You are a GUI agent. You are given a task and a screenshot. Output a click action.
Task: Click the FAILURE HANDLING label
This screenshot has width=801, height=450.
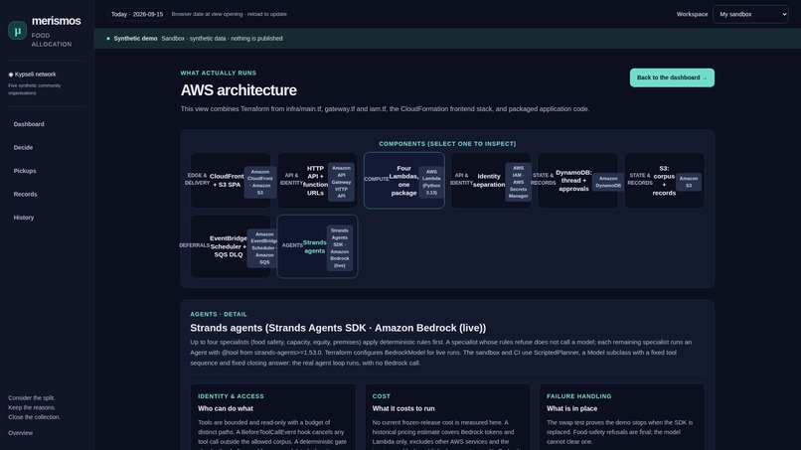tap(578, 396)
